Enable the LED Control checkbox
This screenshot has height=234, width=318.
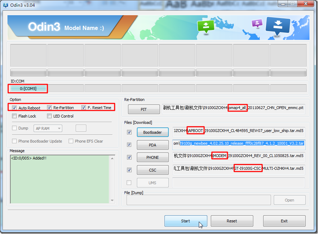[x=49, y=116]
